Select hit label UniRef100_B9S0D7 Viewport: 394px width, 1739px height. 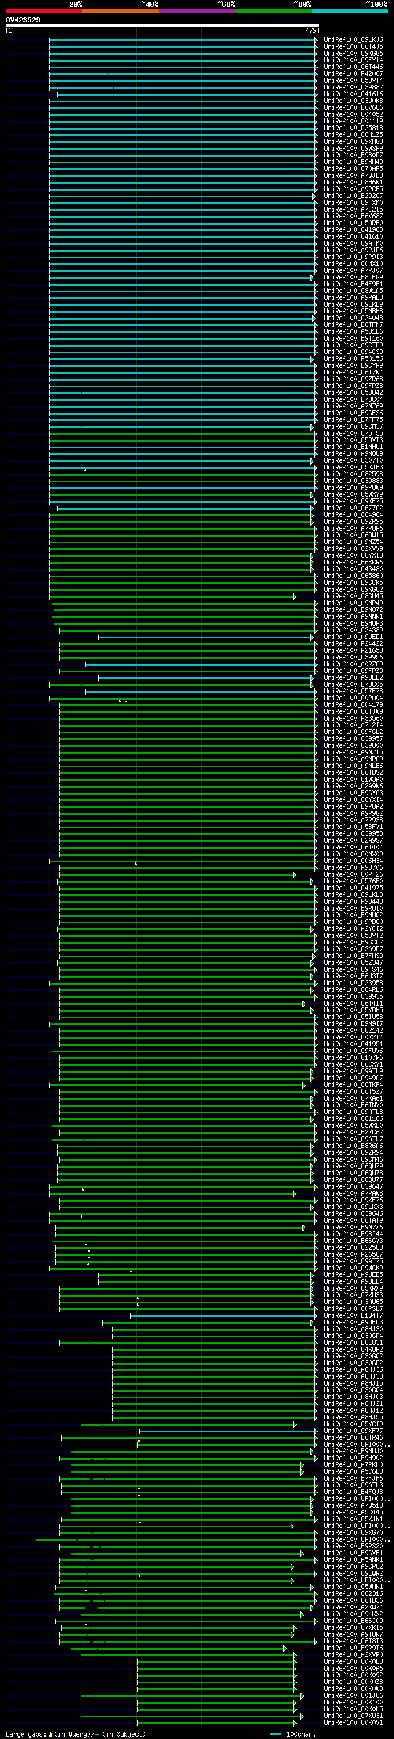353,155
